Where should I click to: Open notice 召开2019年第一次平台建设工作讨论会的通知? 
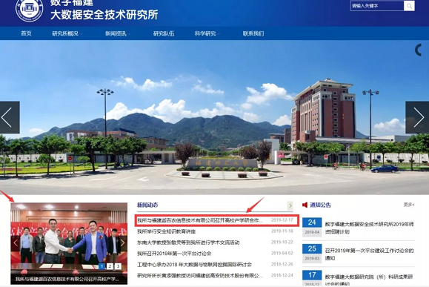click(x=370, y=254)
